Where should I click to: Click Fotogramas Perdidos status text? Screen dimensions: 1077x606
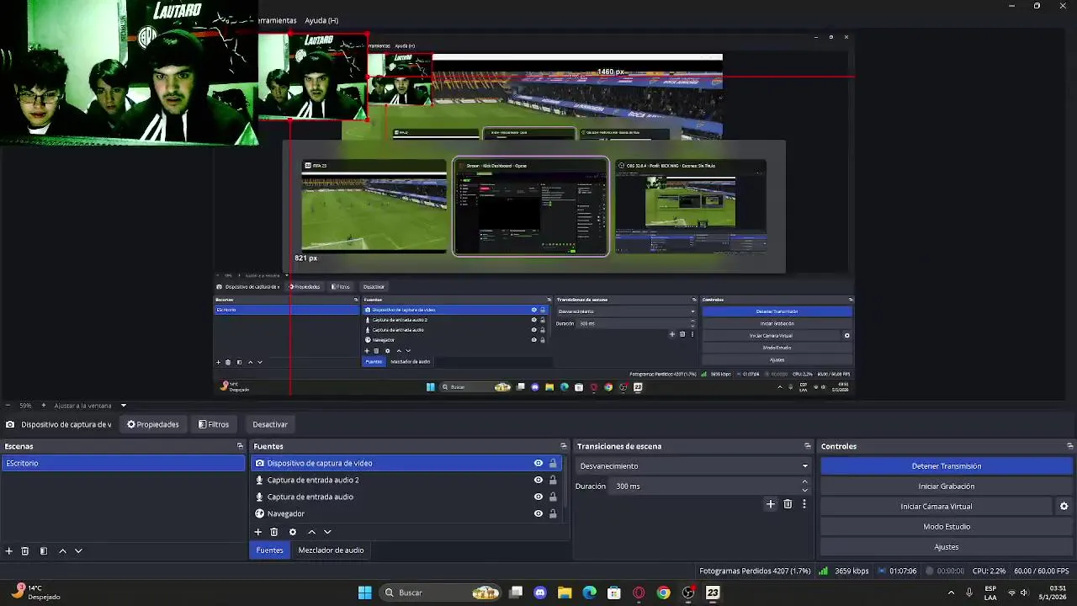tap(755, 571)
